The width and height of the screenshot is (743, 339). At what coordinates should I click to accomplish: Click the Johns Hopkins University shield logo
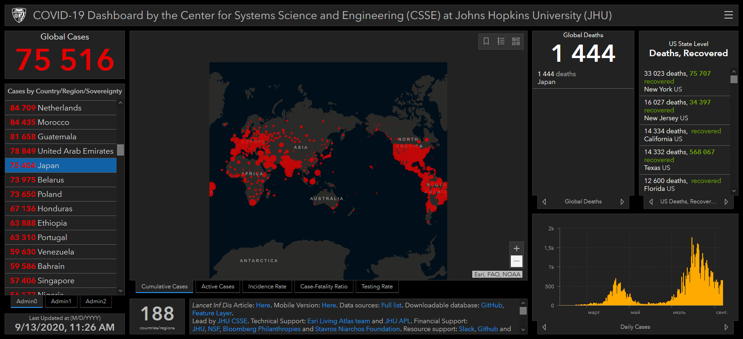point(19,15)
